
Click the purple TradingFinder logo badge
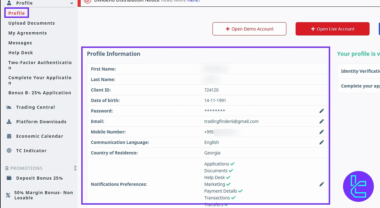tap(358, 186)
